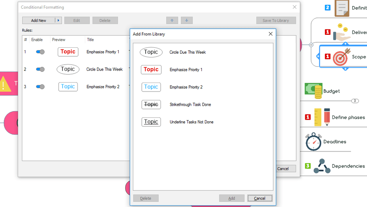Select library item Underline Tasks Not Done
Screen dimensions: 367x207
tap(191, 122)
